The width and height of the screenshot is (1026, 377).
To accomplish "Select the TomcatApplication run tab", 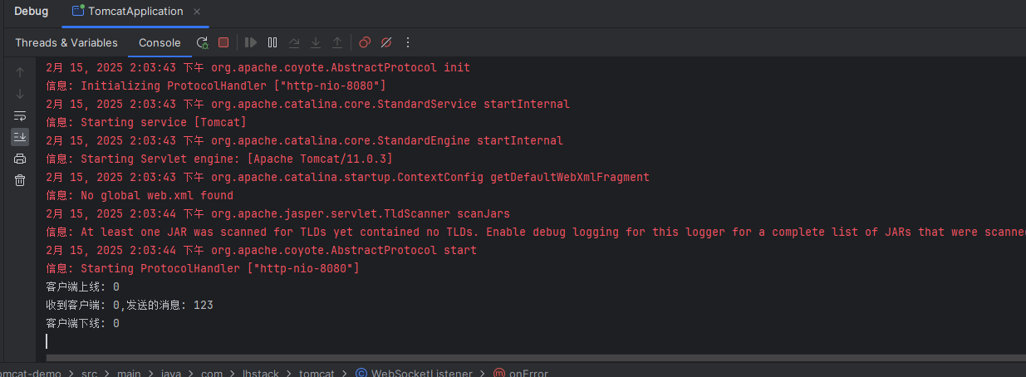I will click(135, 12).
